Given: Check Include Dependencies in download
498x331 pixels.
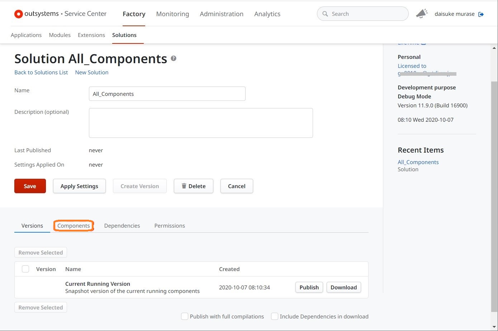Looking at the screenshot, I should click(275, 316).
